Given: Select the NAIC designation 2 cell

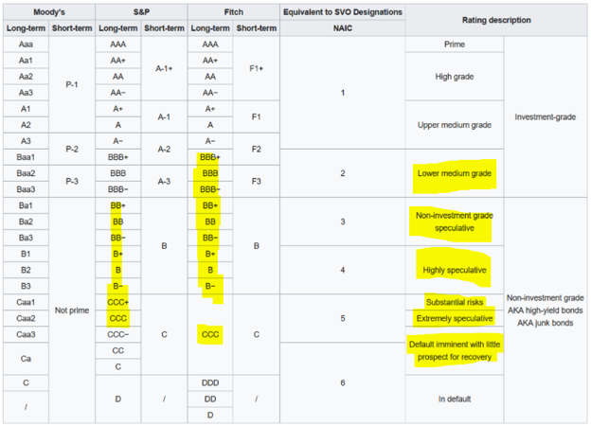Looking at the screenshot, I should [343, 173].
